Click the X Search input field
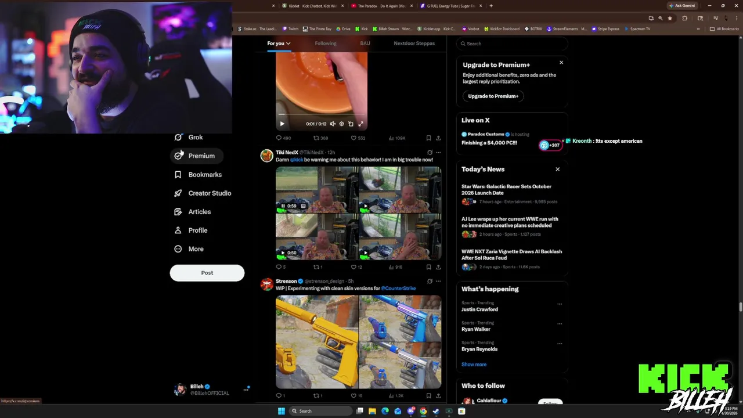743x418 pixels. (512, 44)
